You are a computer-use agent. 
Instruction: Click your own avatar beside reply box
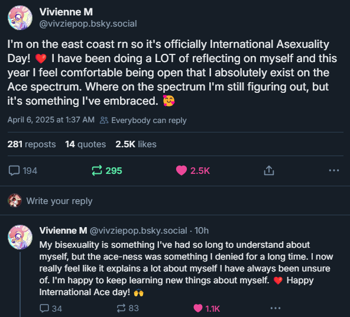(x=15, y=200)
